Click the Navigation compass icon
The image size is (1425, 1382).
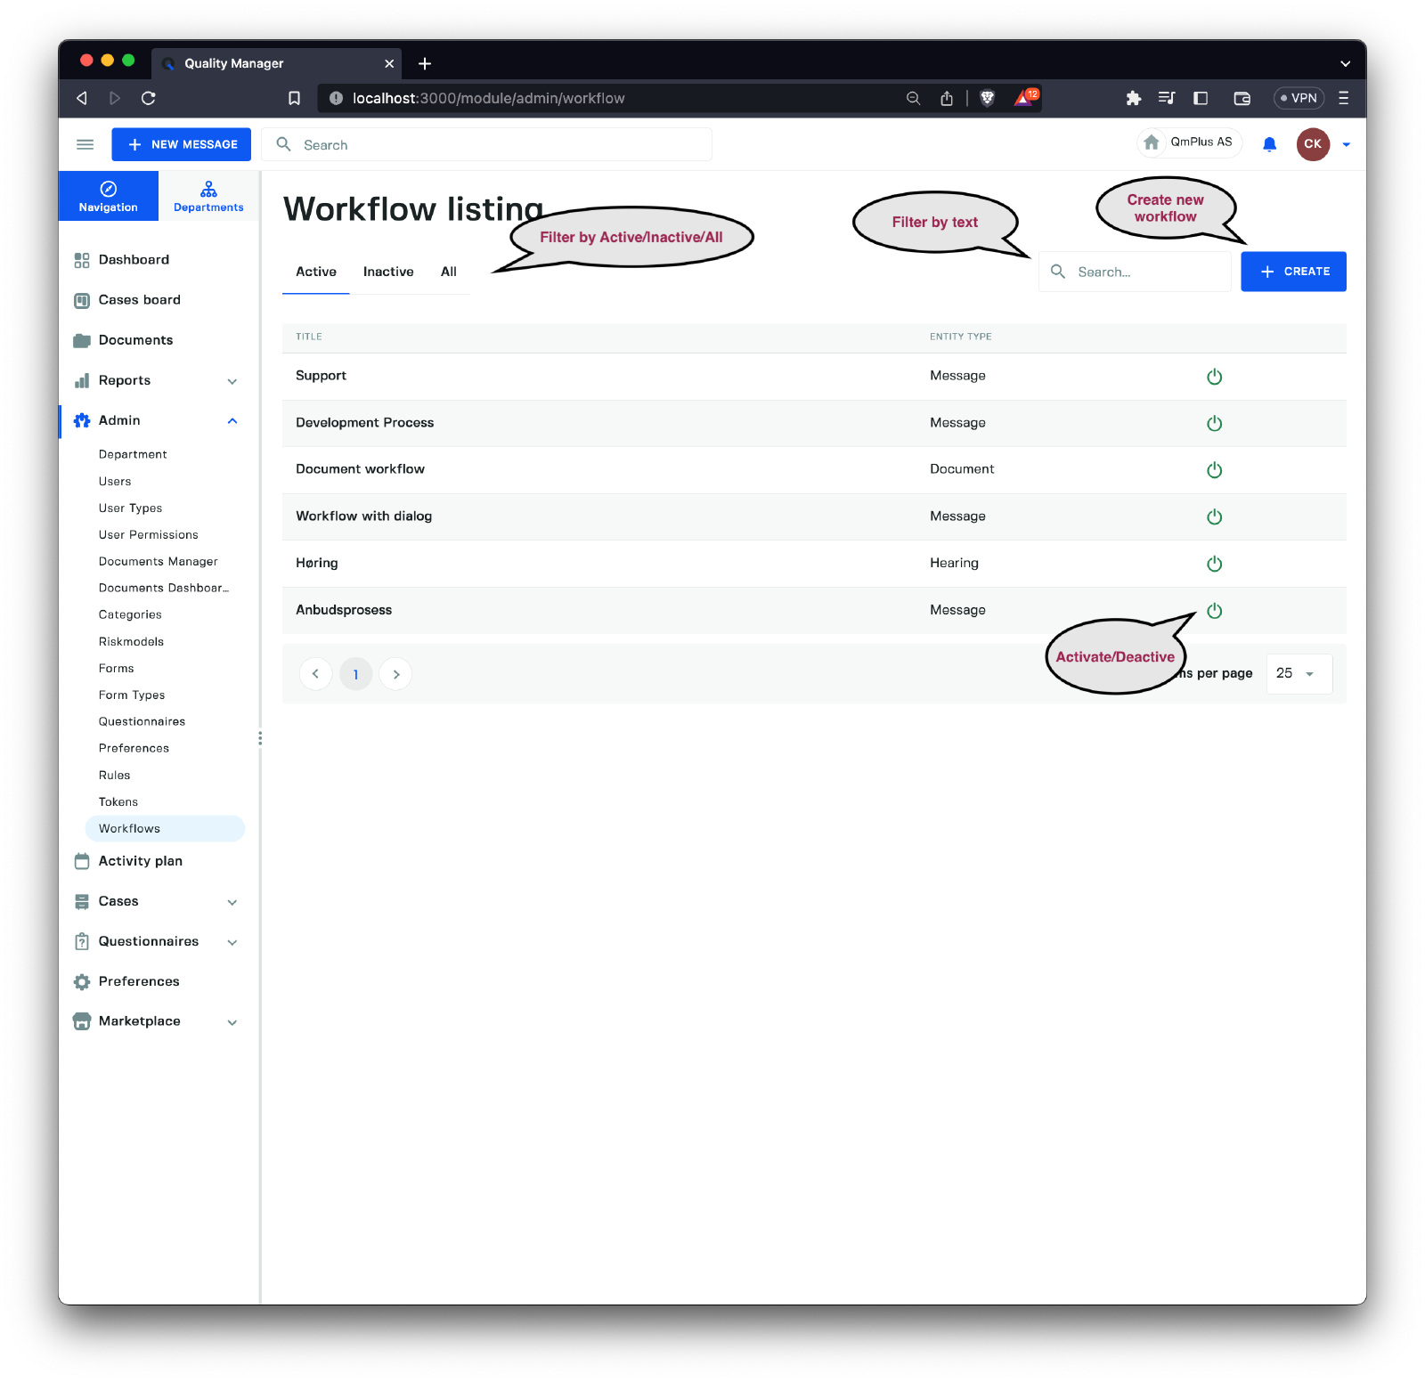[109, 189]
